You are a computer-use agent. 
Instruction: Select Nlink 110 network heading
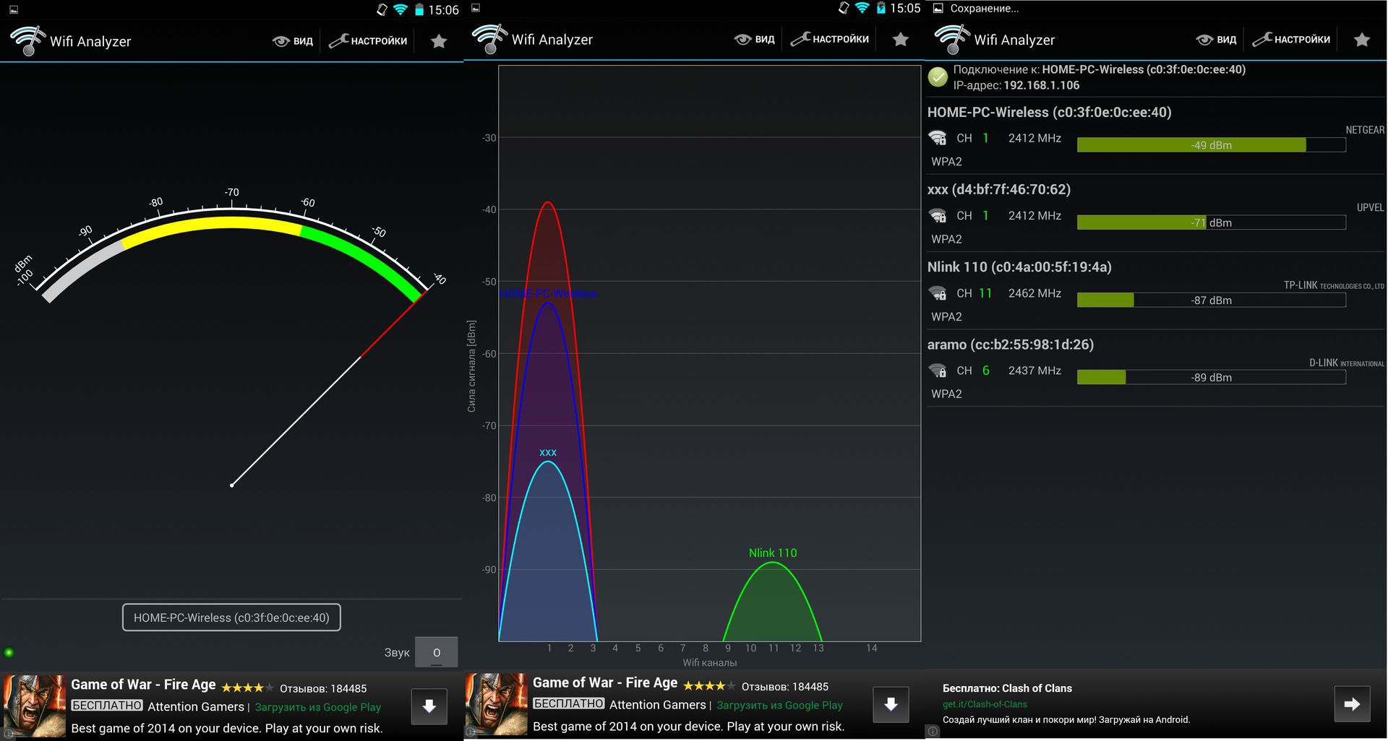(1019, 266)
